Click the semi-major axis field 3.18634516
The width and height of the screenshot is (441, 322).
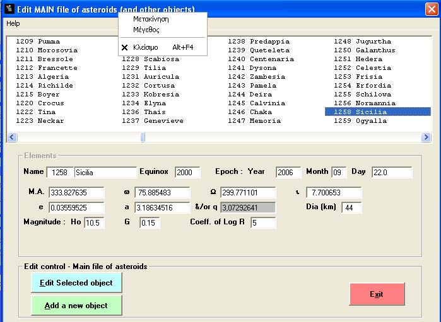click(x=162, y=208)
